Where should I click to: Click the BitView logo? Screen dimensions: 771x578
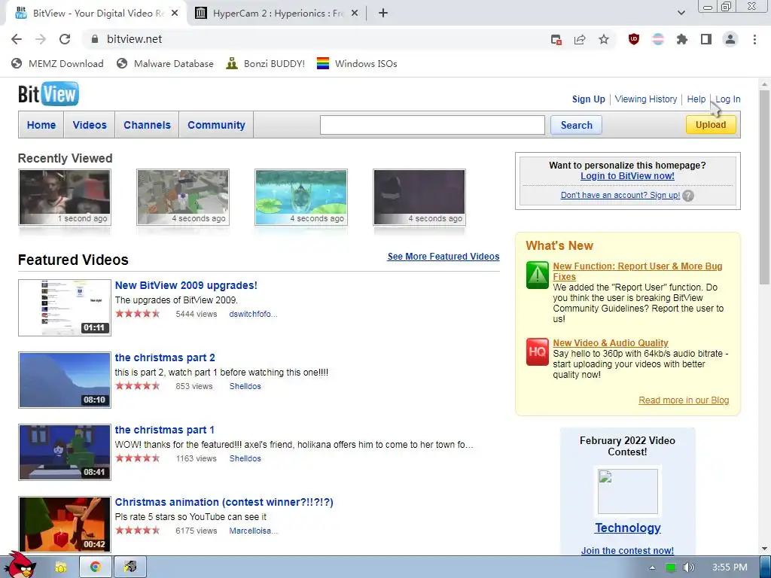click(48, 93)
